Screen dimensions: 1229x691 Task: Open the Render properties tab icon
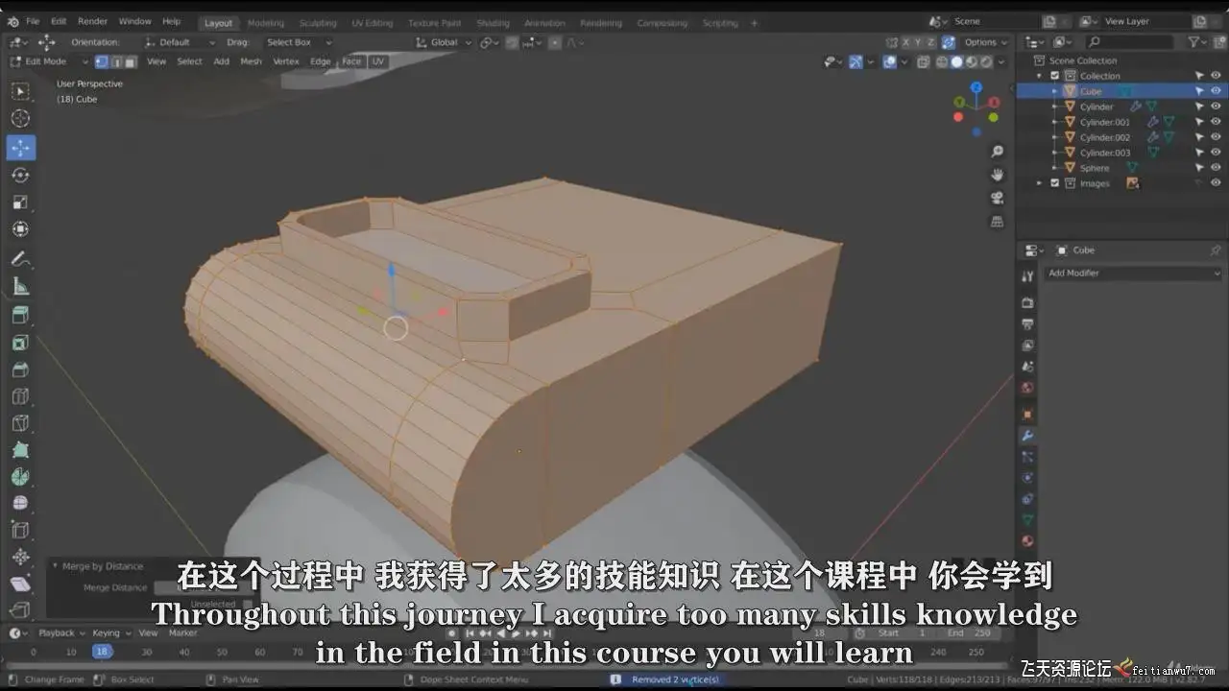(1027, 303)
